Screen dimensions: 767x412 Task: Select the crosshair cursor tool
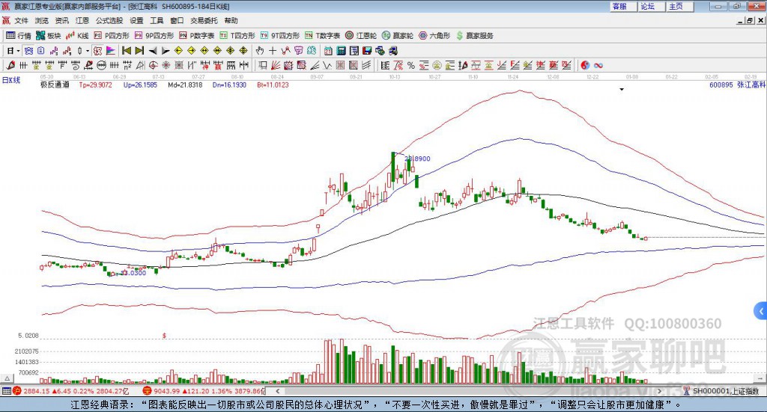273,51
